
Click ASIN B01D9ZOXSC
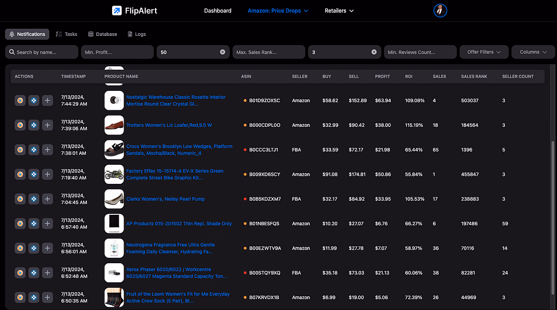[265, 101]
